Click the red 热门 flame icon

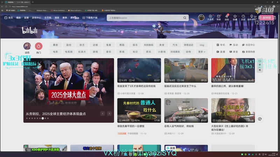pos(38,46)
